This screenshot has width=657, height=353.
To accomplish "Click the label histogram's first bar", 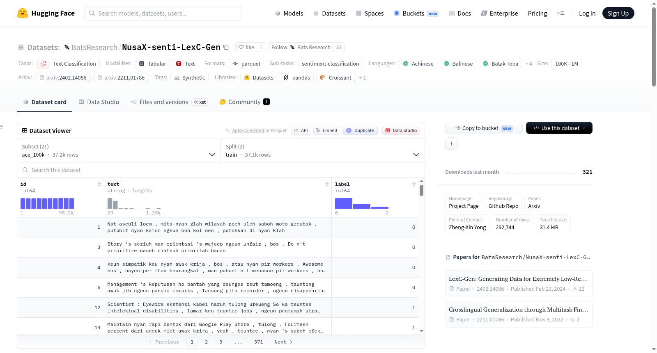I will (344, 203).
